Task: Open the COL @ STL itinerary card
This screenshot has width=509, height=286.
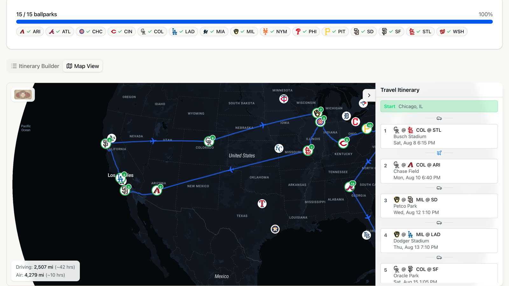Action: [439, 136]
